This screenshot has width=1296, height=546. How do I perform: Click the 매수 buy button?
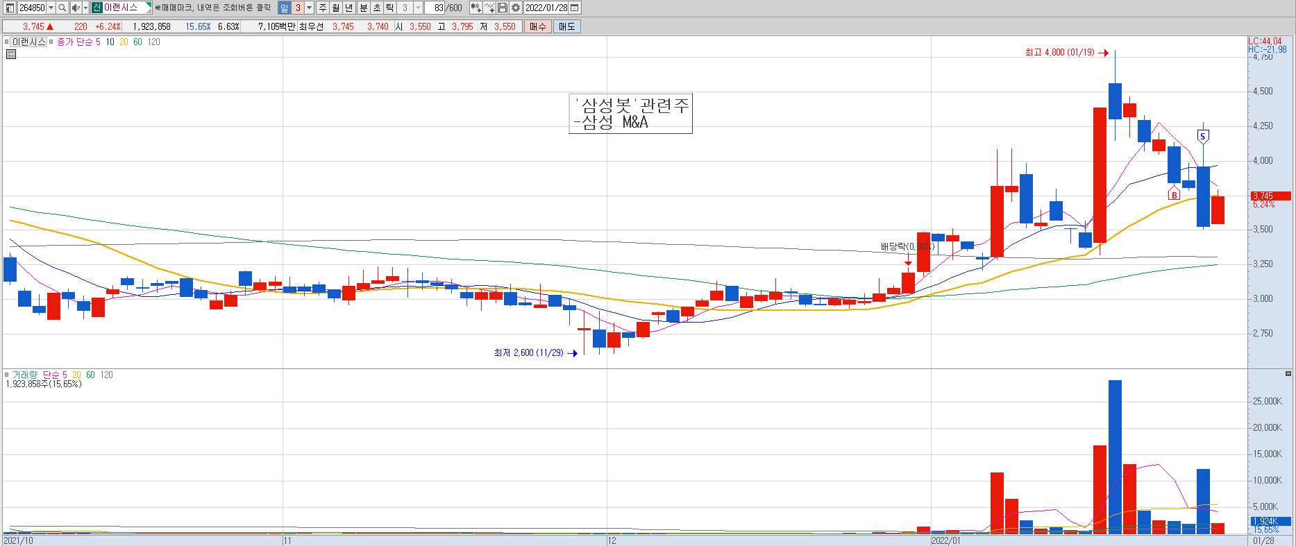click(x=537, y=26)
